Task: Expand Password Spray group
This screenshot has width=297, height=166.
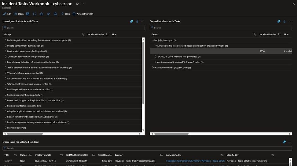Action: point(6,128)
